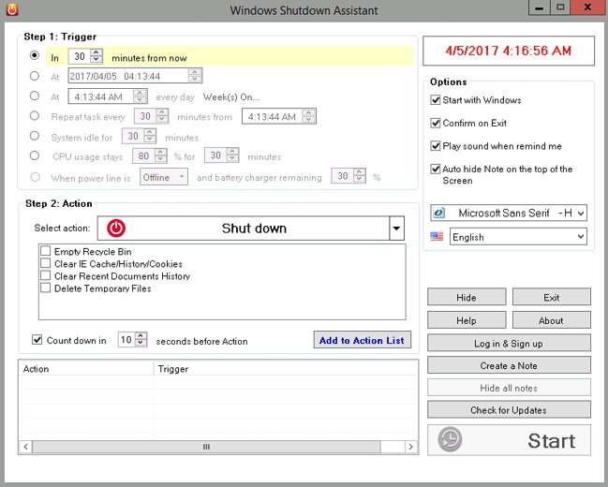This screenshot has height=487, width=608.
Task: Check Empty Recycle Bin
Action: click(45, 251)
